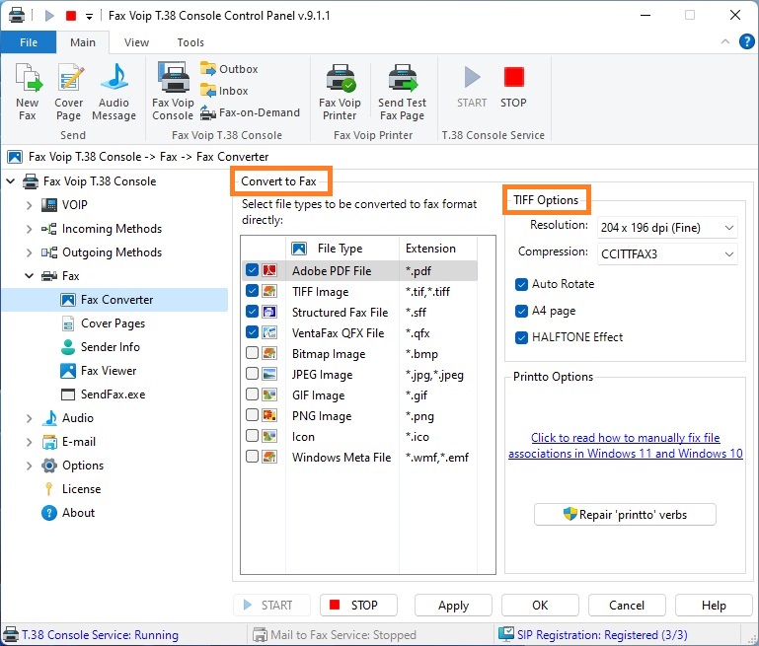Click Send Test Fax Page
759x646 pixels.
pos(403,92)
